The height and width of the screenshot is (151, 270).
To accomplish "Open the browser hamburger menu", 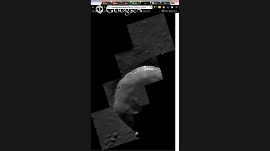I will click(x=176, y=7).
